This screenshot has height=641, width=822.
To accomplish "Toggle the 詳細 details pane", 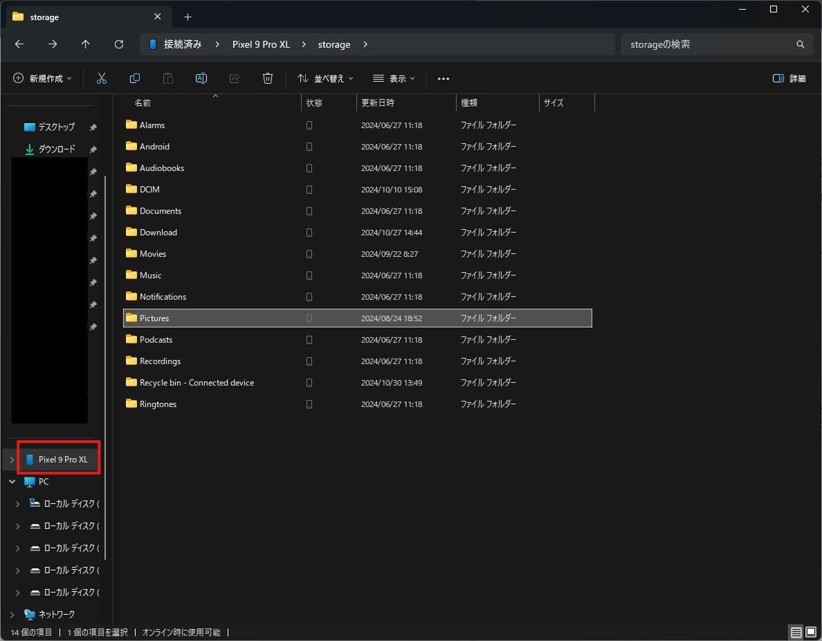I will point(789,79).
